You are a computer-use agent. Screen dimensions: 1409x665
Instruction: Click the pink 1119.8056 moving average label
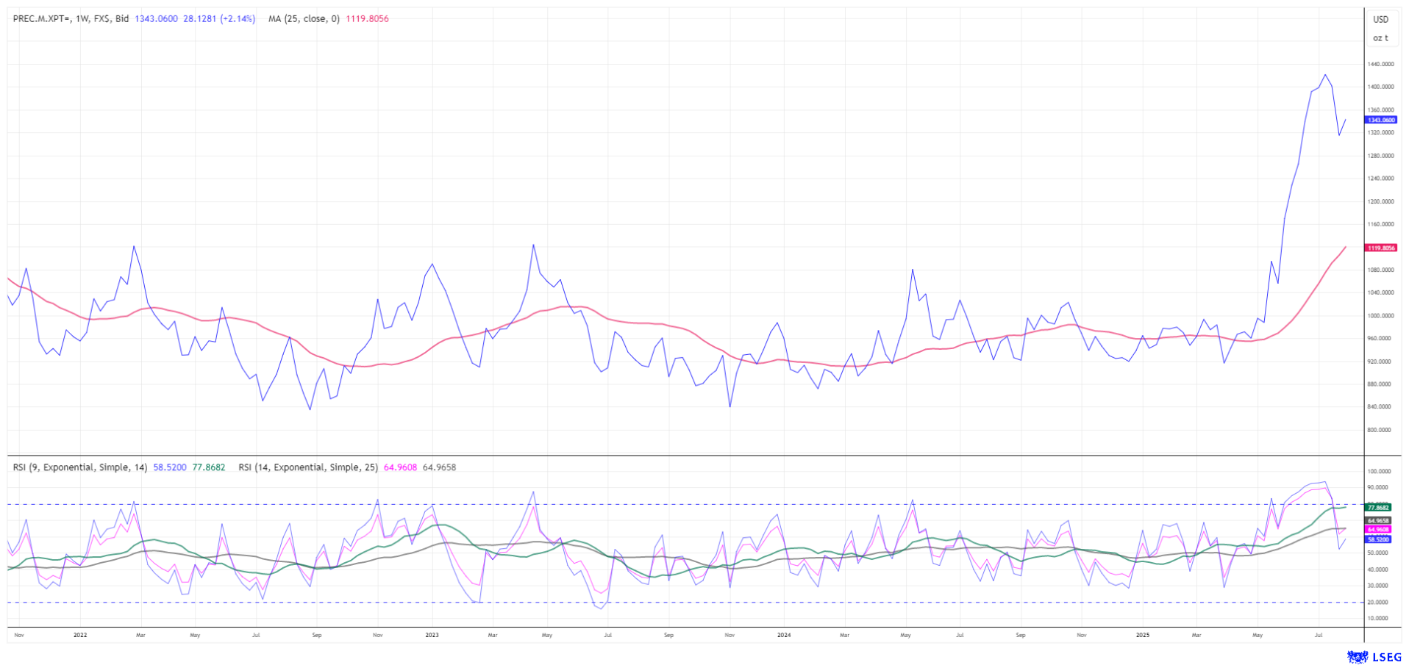click(1380, 248)
